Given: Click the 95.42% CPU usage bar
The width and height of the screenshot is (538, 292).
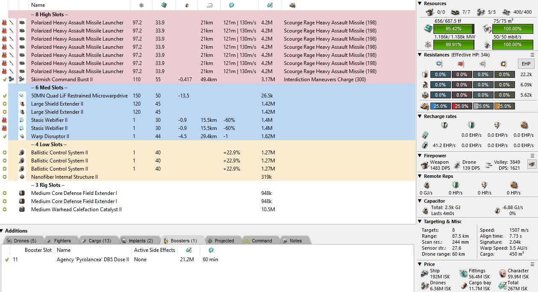Looking at the screenshot, I should (453, 29).
